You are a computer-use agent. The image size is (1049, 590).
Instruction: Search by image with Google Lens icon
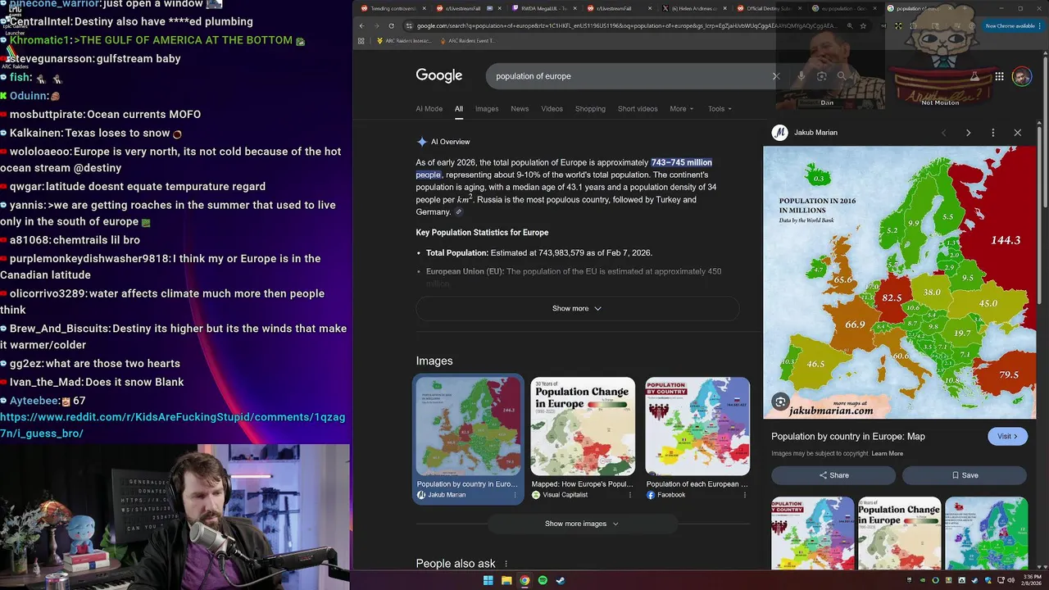tap(821, 76)
